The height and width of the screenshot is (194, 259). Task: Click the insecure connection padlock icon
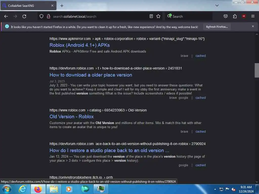49,16
